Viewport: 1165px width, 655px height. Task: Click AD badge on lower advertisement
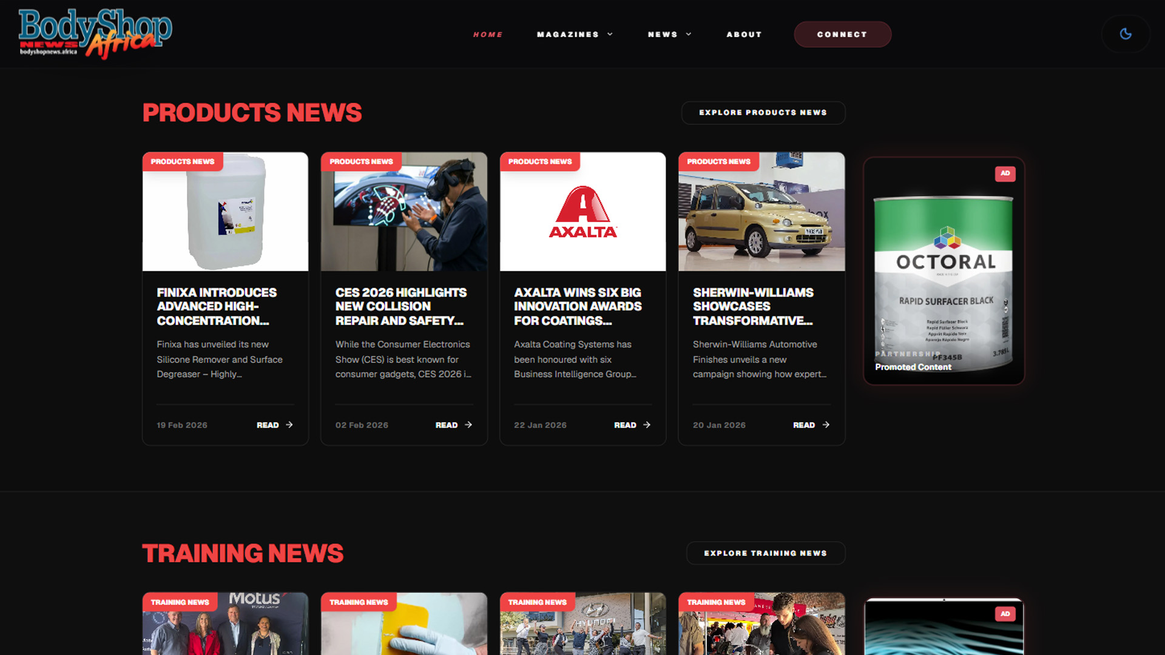[1005, 614]
